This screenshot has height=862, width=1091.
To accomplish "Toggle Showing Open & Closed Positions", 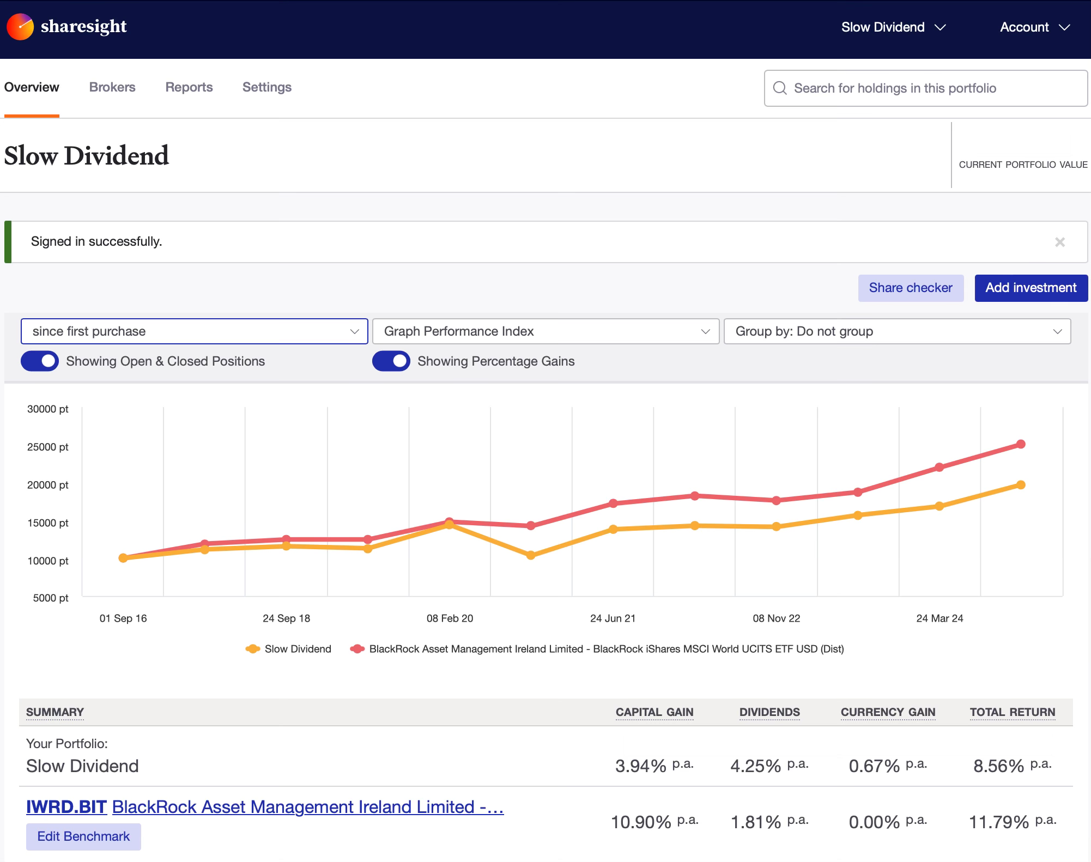I will [x=40, y=361].
